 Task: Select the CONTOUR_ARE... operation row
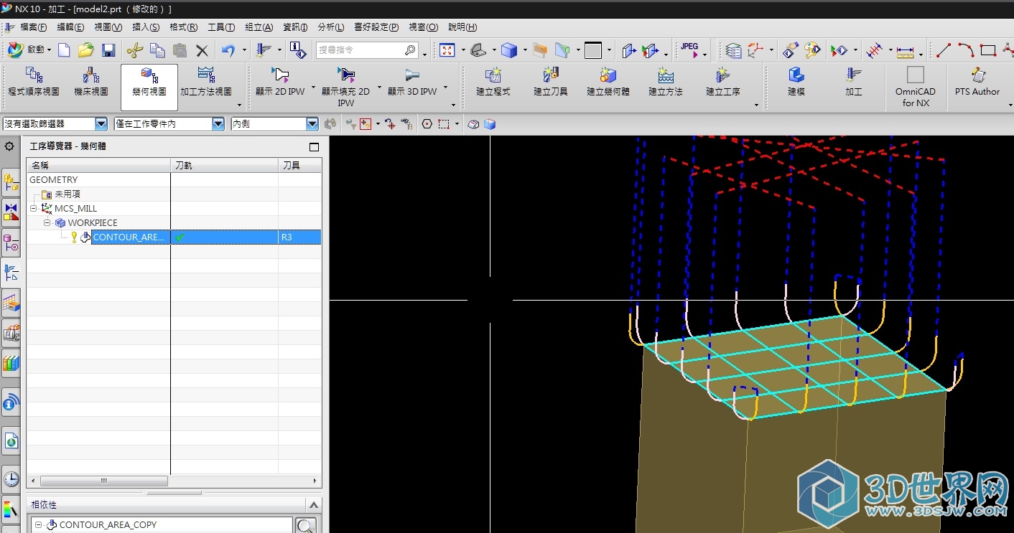point(174,237)
